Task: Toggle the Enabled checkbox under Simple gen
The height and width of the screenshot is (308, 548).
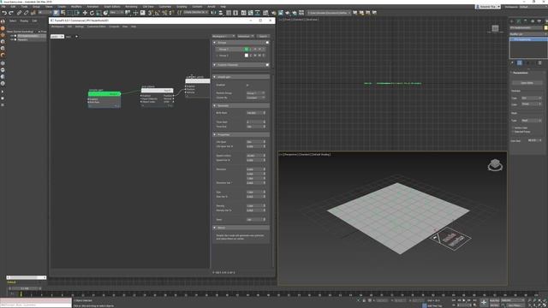Action: (x=247, y=85)
